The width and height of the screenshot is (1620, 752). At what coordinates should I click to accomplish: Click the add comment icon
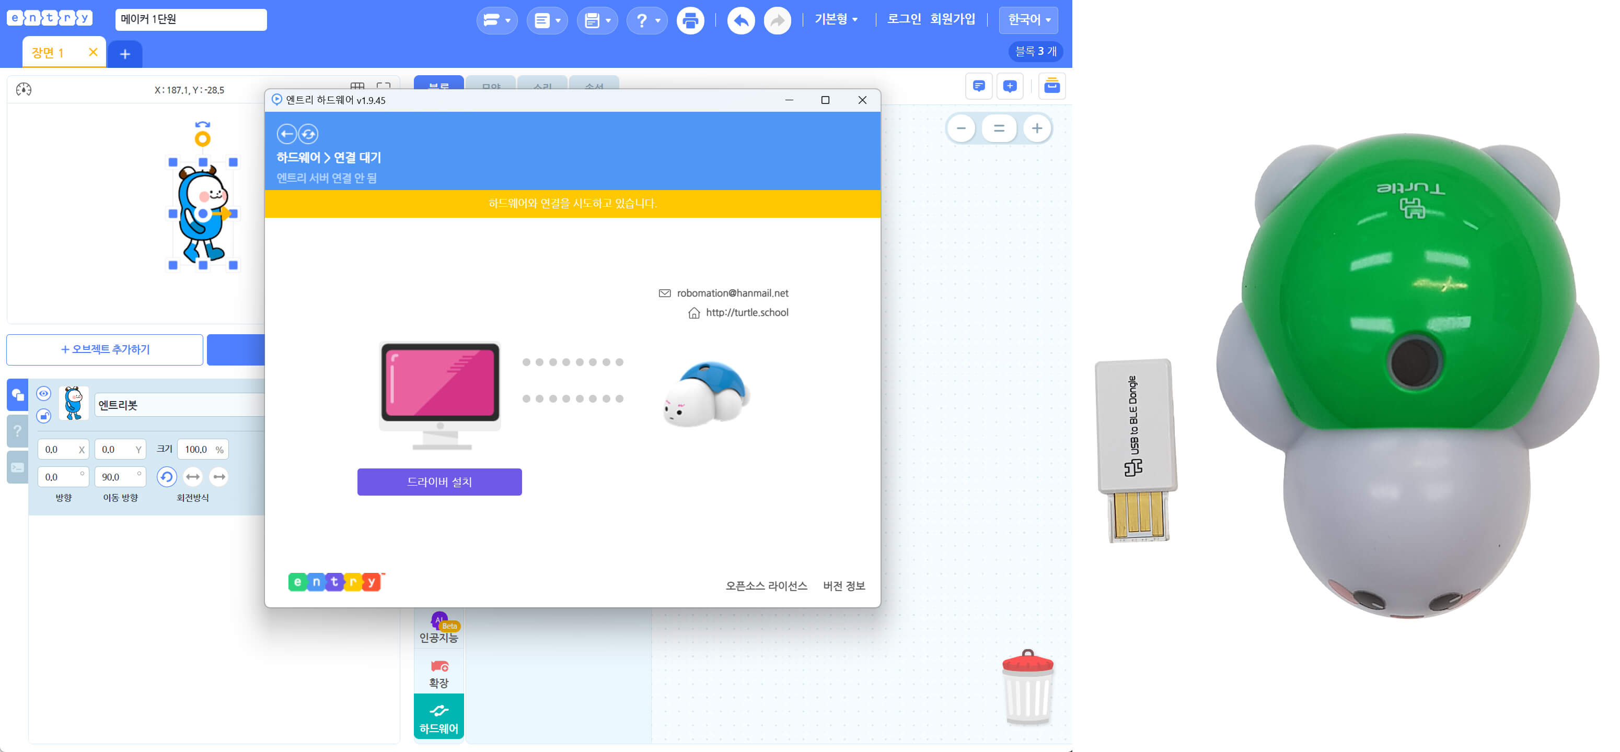coord(1010,86)
